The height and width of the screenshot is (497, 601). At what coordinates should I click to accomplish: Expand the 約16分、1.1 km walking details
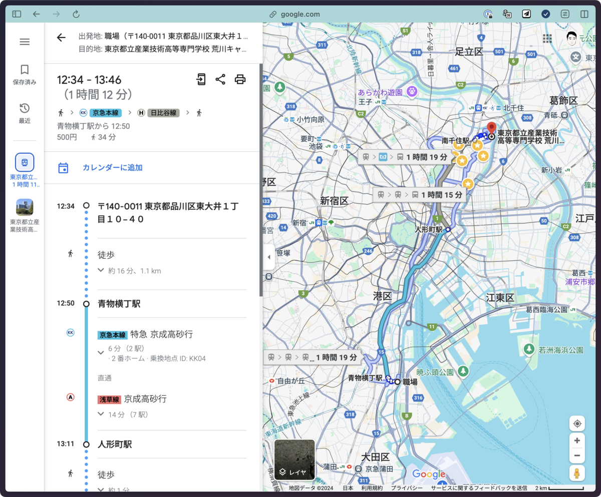point(101,270)
